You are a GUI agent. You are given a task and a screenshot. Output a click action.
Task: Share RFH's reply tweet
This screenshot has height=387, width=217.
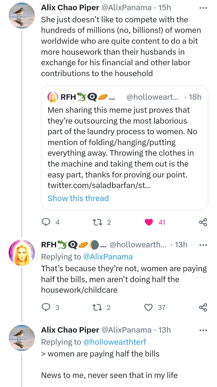tap(203, 307)
